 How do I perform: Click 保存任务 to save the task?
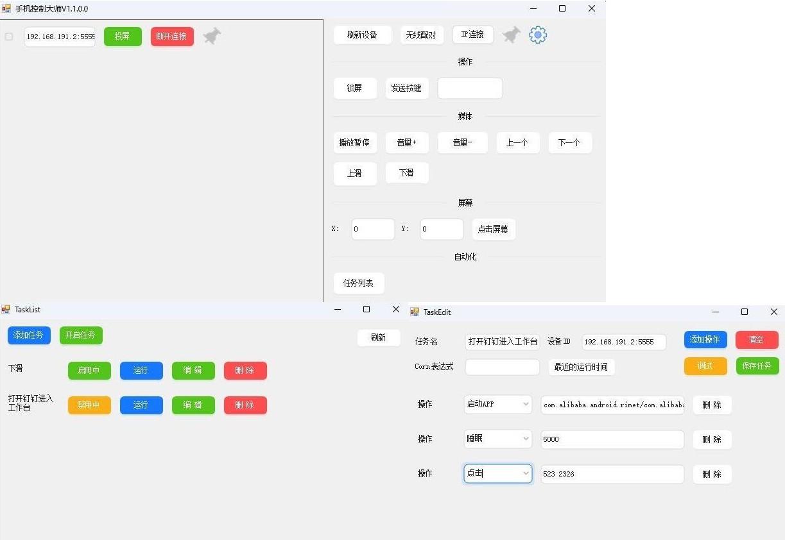[757, 366]
